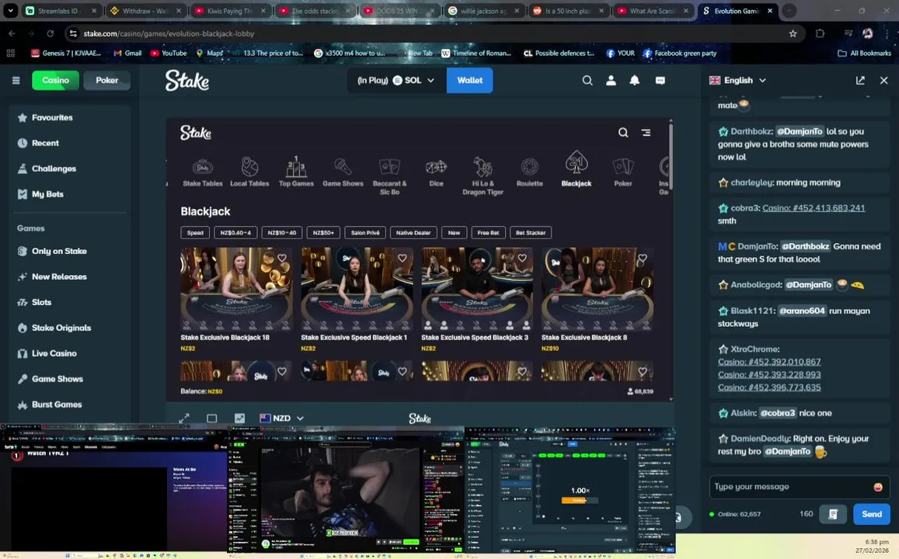Toggle the chat bubble icon in header

point(660,80)
